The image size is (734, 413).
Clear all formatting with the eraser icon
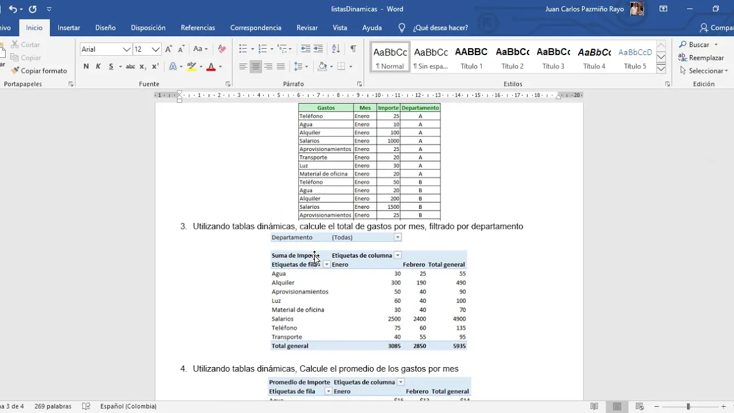click(222, 49)
